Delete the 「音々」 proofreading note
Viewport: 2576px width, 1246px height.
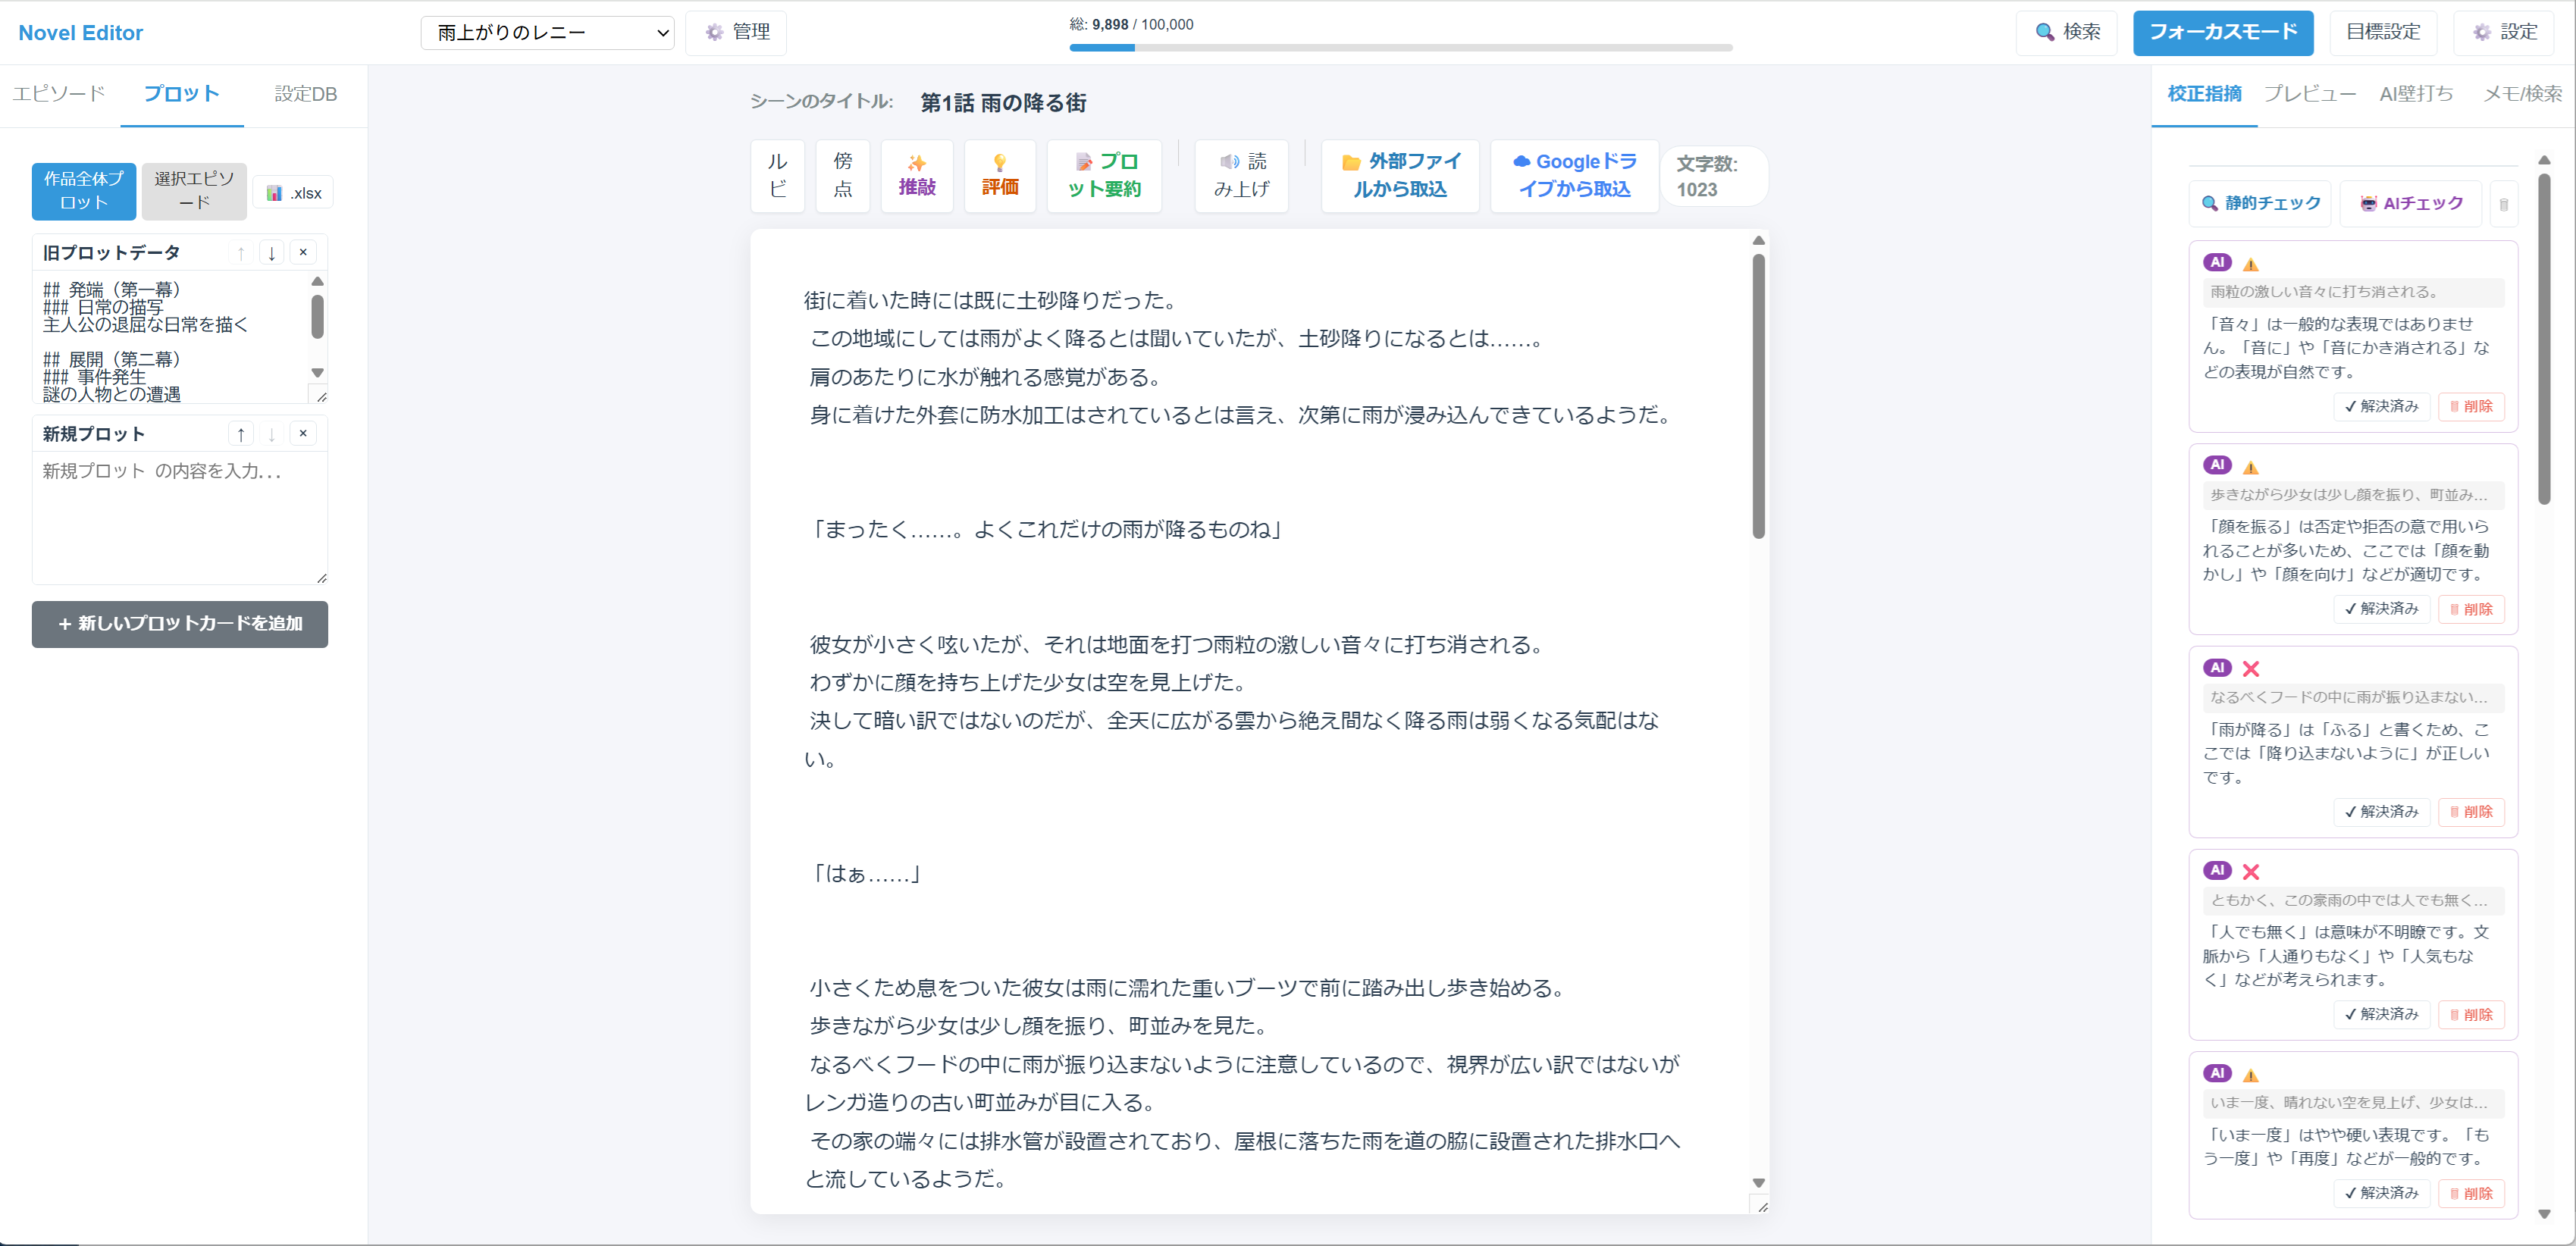coord(2471,406)
